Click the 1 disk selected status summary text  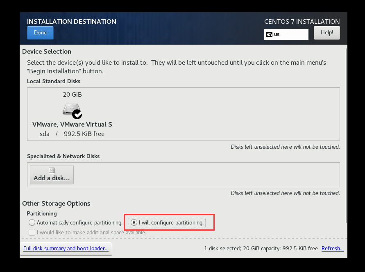pos(261,249)
